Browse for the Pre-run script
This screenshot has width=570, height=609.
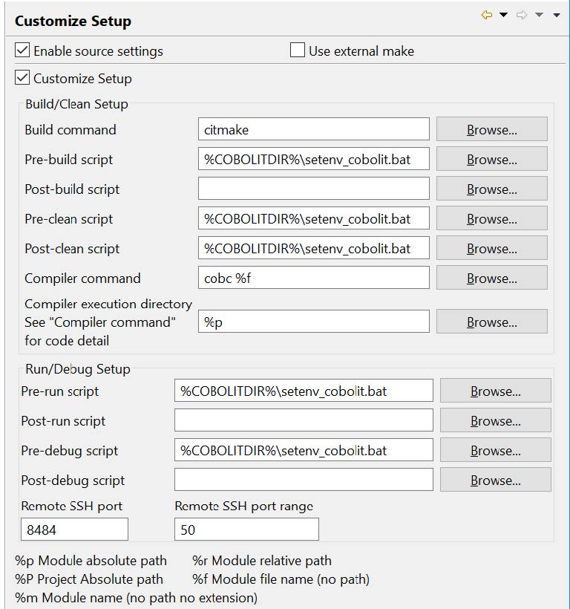click(x=495, y=391)
